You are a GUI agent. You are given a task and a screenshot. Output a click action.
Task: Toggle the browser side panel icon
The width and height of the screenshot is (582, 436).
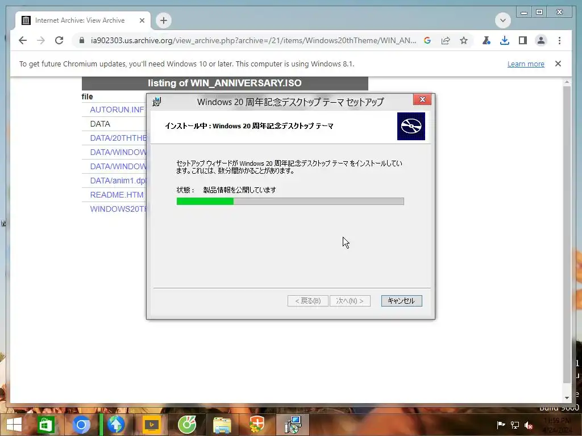click(523, 40)
